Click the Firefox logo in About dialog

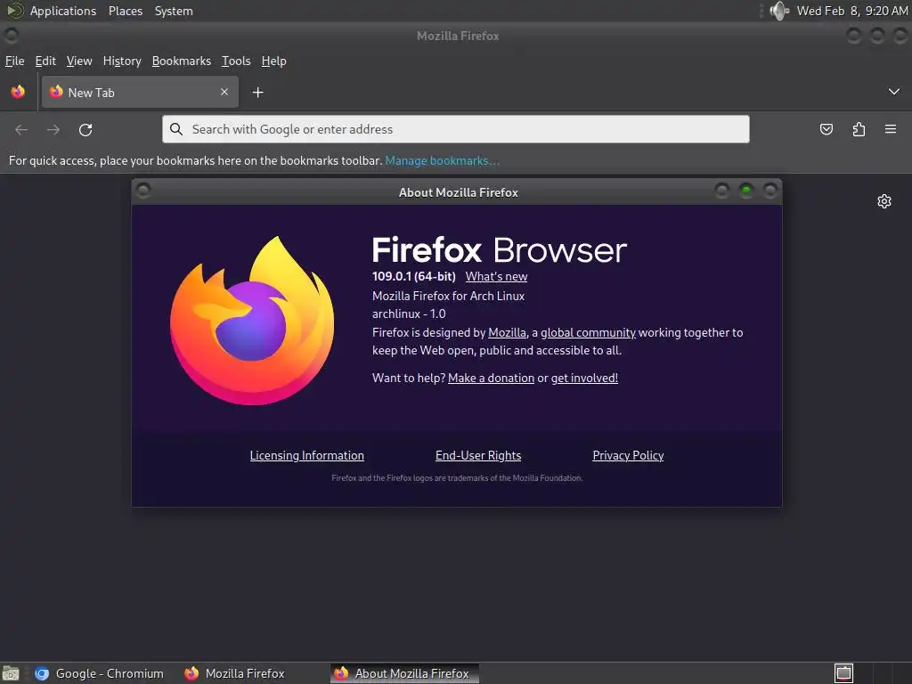point(252,321)
